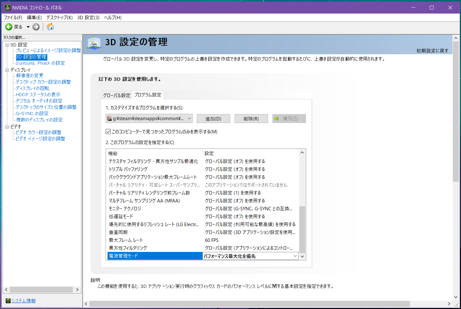Click the settings list scroll-up arrow
The height and width of the screenshot is (309, 461).
tap(302, 153)
